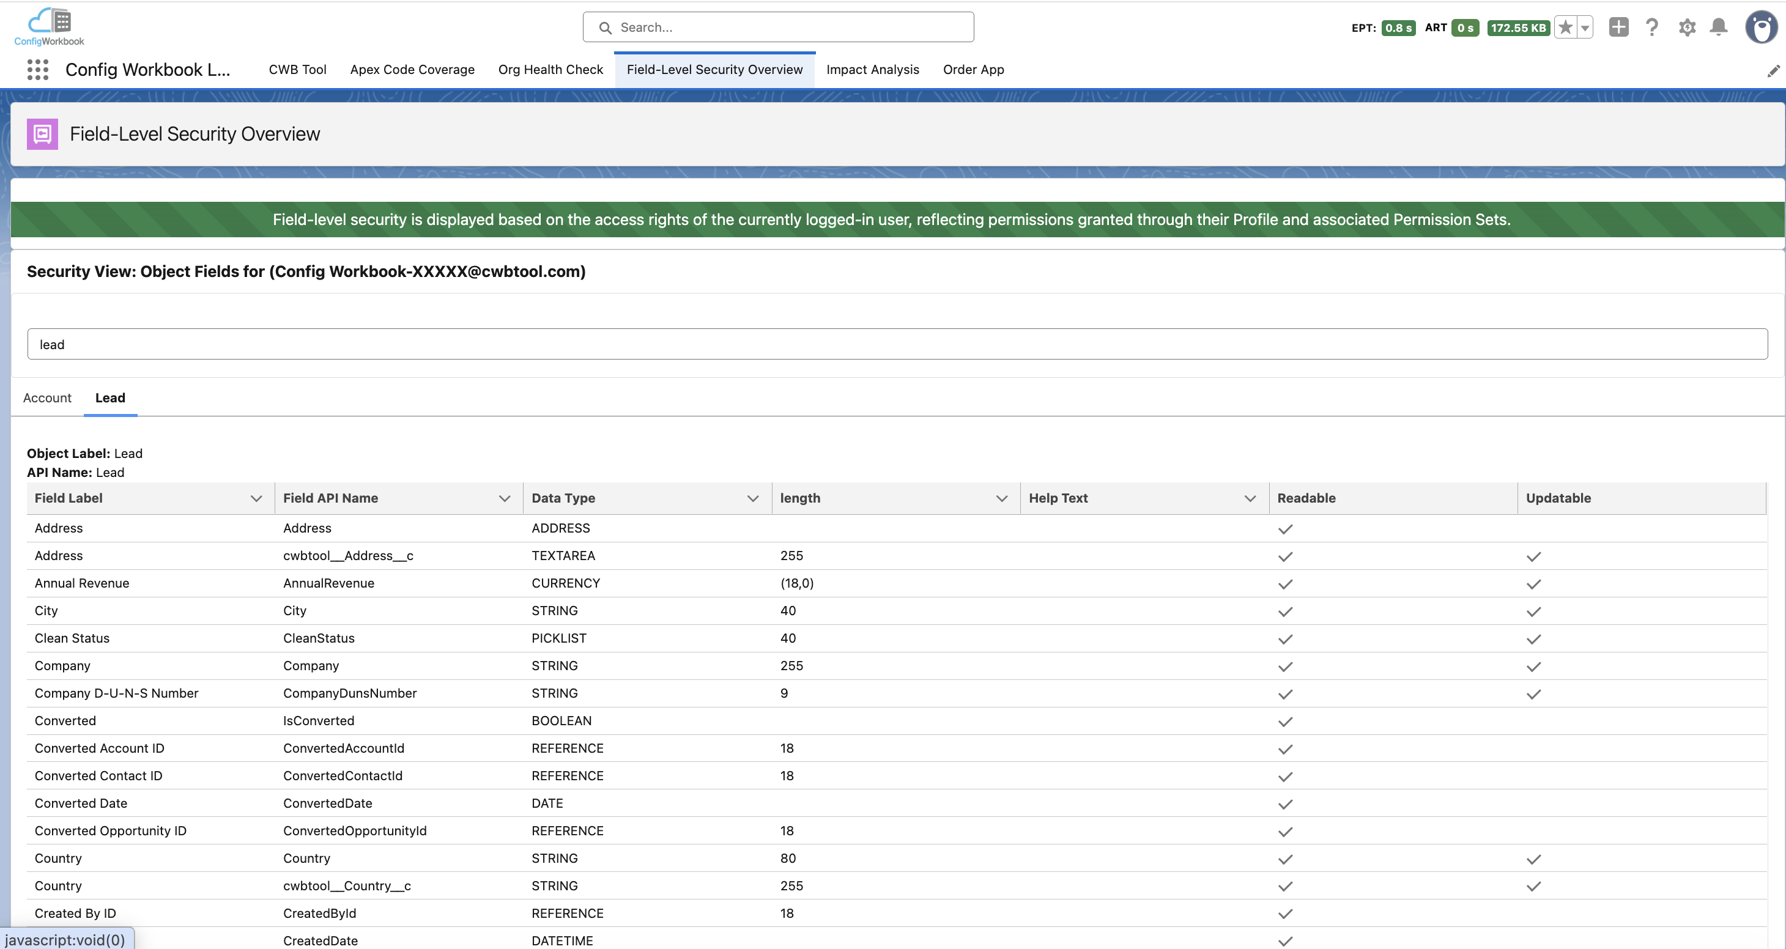Expand the Field Label column menu

click(x=256, y=498)
